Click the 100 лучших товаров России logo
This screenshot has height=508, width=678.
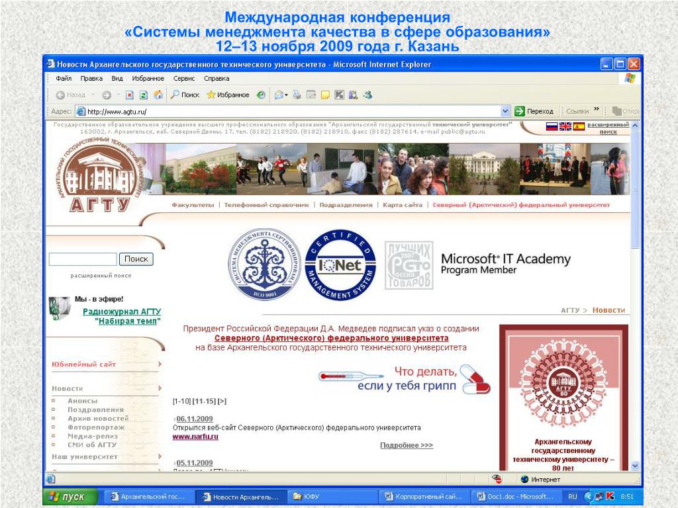(x=409, y=265)
